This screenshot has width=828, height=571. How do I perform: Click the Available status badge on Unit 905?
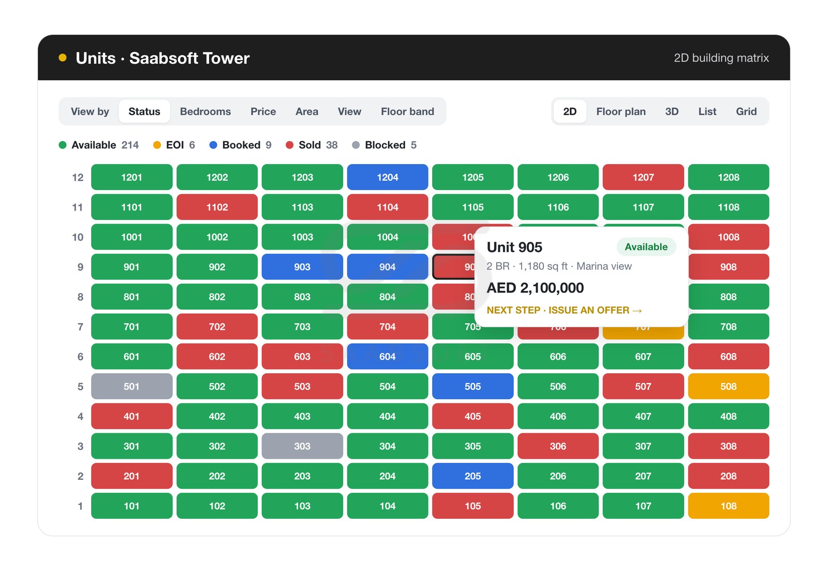tap(646, 247)
